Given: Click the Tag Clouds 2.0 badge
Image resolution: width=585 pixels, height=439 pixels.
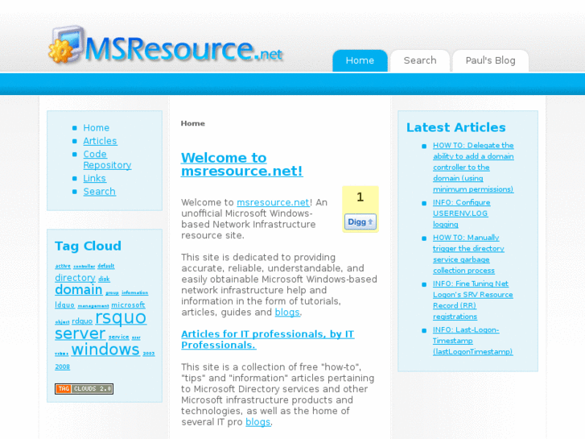Looking at the screenshot, I should (84, 388).
